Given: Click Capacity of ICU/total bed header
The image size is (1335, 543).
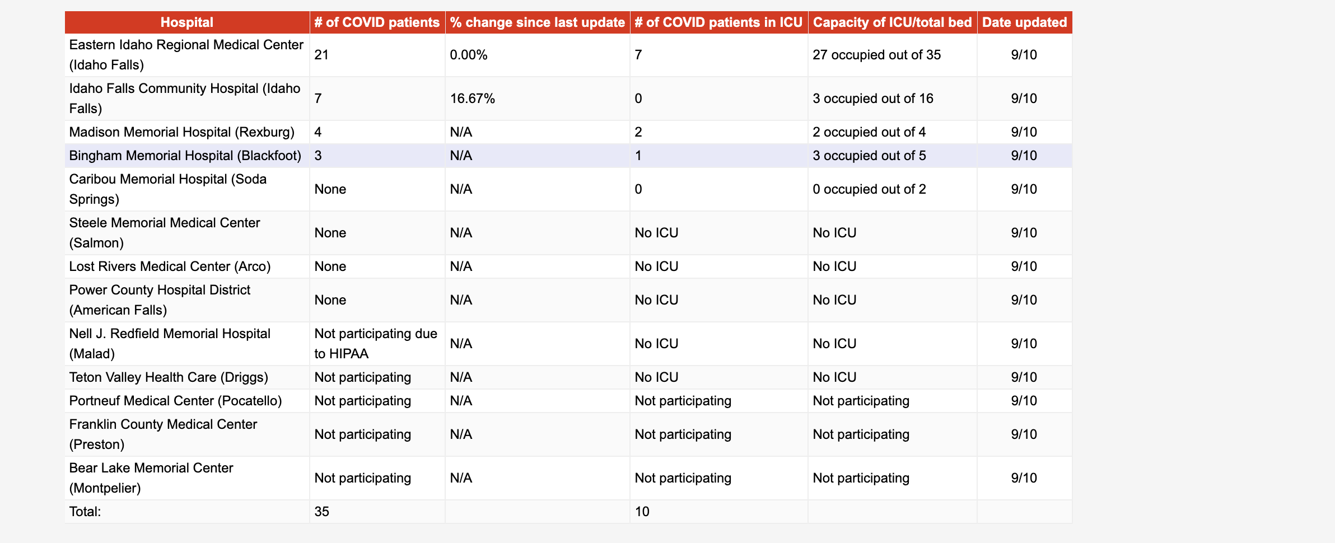Looking at the screenshot, I should (892, 22).
